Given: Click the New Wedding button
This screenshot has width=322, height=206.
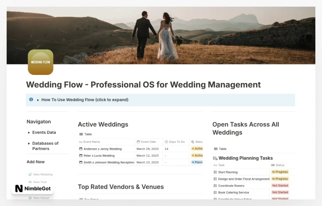Looking at the screenshot, I should pyautogui.click(x=41, y=174).
